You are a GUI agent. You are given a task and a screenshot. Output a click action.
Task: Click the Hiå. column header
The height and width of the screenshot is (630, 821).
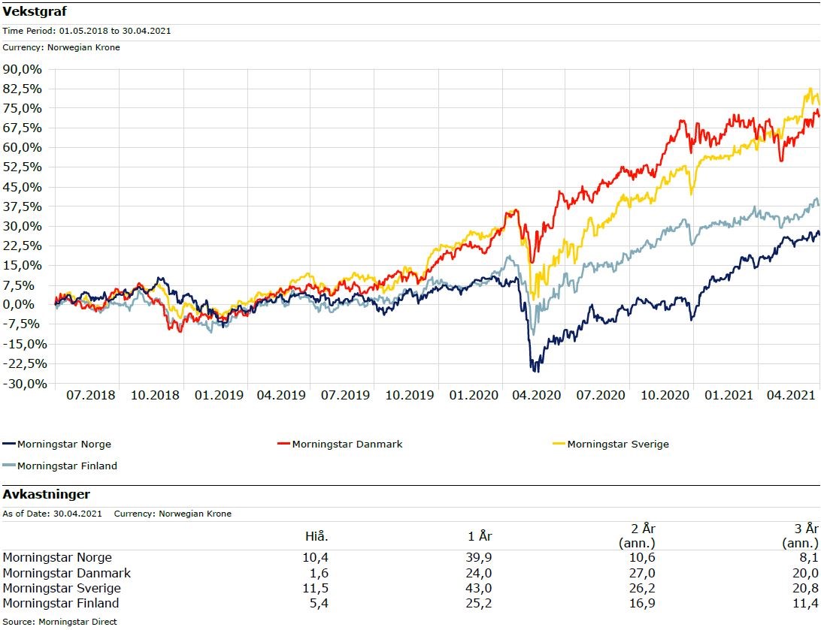tap(317, 536)
